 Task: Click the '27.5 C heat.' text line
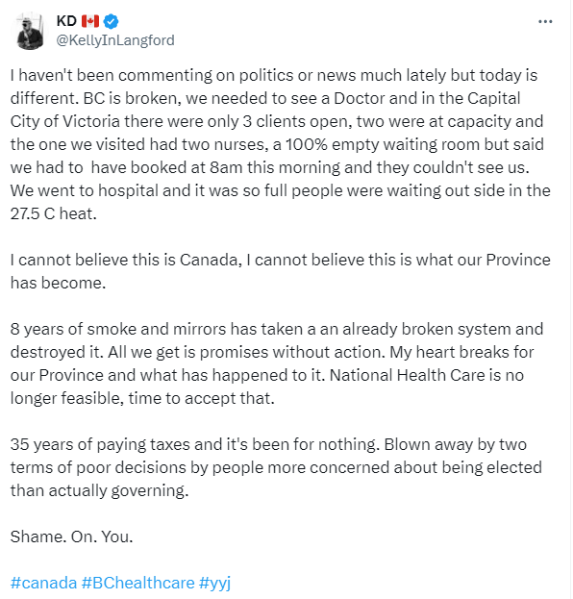54,213
